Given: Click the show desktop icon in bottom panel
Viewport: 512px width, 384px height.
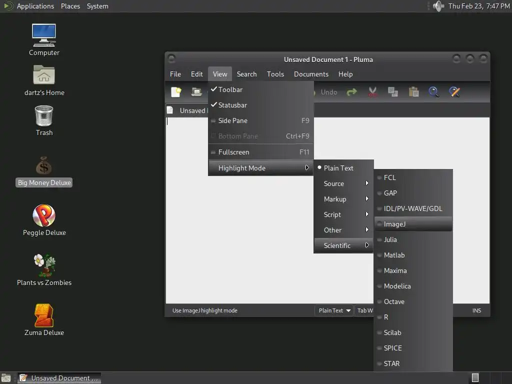Looking at the screenshot, I should tap(6, 378).
